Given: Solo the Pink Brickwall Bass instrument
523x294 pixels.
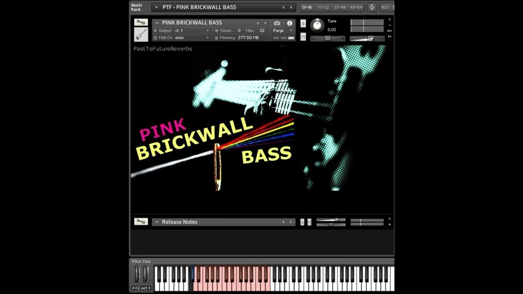Looking at the screenshot, I should [303, 24].
